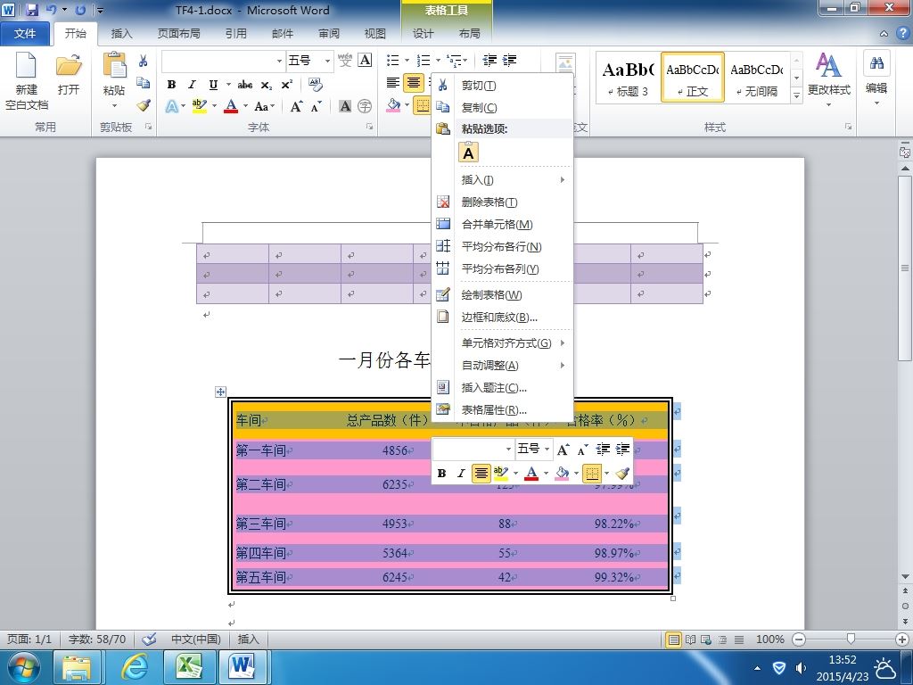Open the 五号 size dropdown on the mini toolbar
Image resolution: width=913 pixels, height=685 pixels.
[547, 449]
